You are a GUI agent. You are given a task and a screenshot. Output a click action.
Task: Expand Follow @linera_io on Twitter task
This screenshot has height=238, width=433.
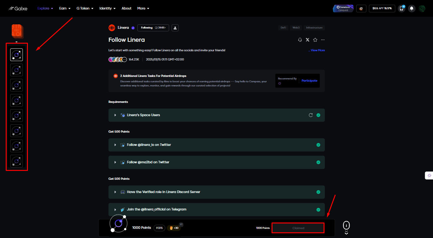(115, 145)
